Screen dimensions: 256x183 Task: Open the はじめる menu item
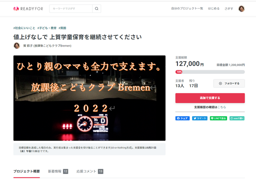coord(214,8)
